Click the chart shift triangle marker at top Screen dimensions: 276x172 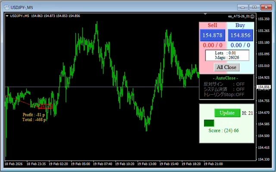[205, 14]
